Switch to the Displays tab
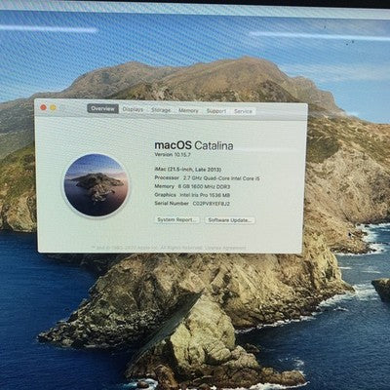This screenshot has height=390, width=390. point(133,109)
